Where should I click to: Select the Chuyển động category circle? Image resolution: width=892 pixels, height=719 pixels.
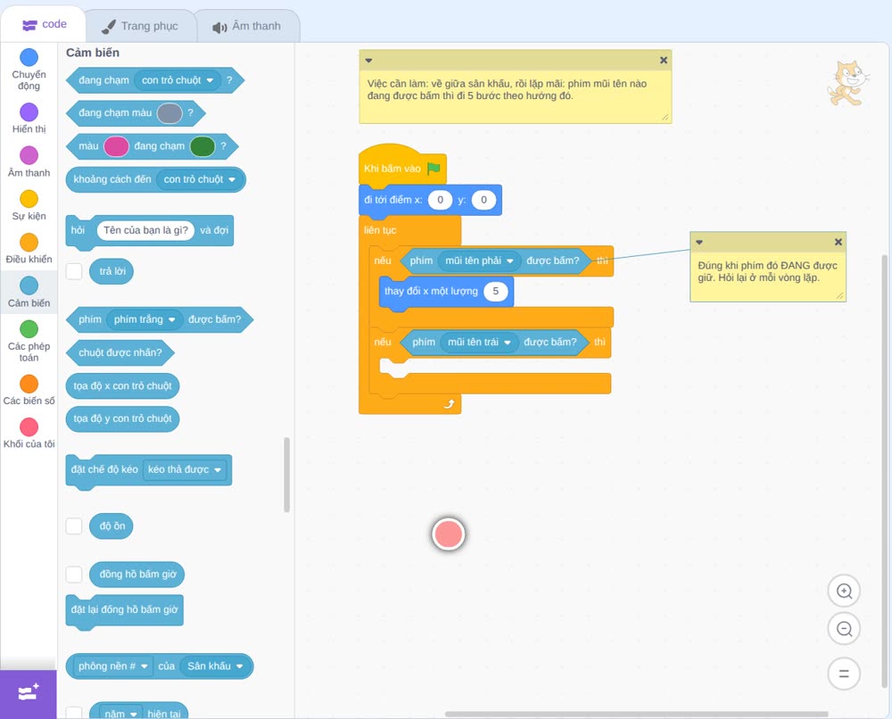point(29,57)
